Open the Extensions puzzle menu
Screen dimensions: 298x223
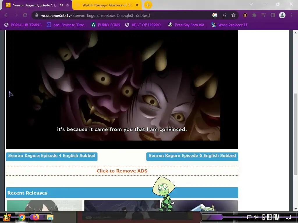point(254,15)
